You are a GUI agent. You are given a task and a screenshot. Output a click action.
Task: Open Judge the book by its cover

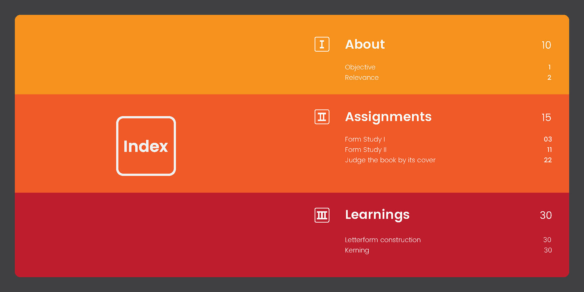390,160
